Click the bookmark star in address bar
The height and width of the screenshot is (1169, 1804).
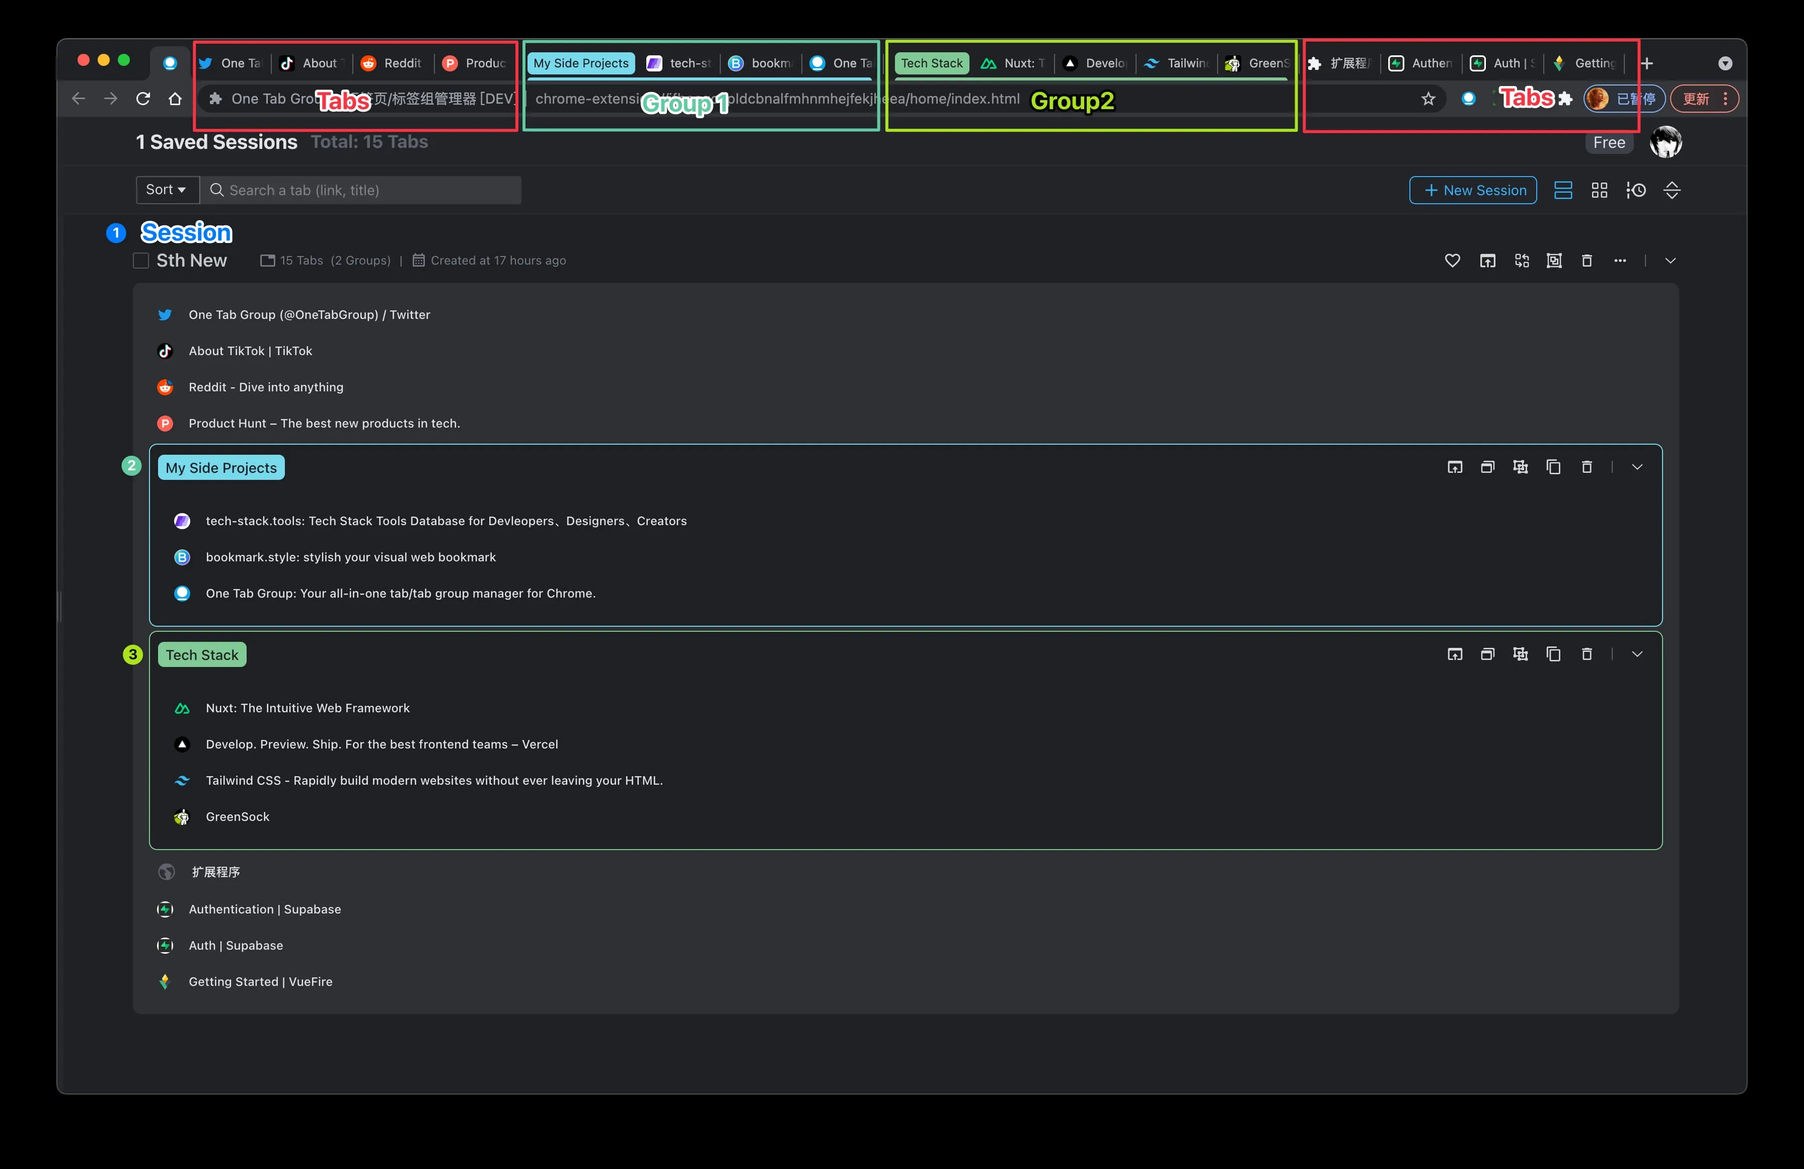click(1428, 99)
